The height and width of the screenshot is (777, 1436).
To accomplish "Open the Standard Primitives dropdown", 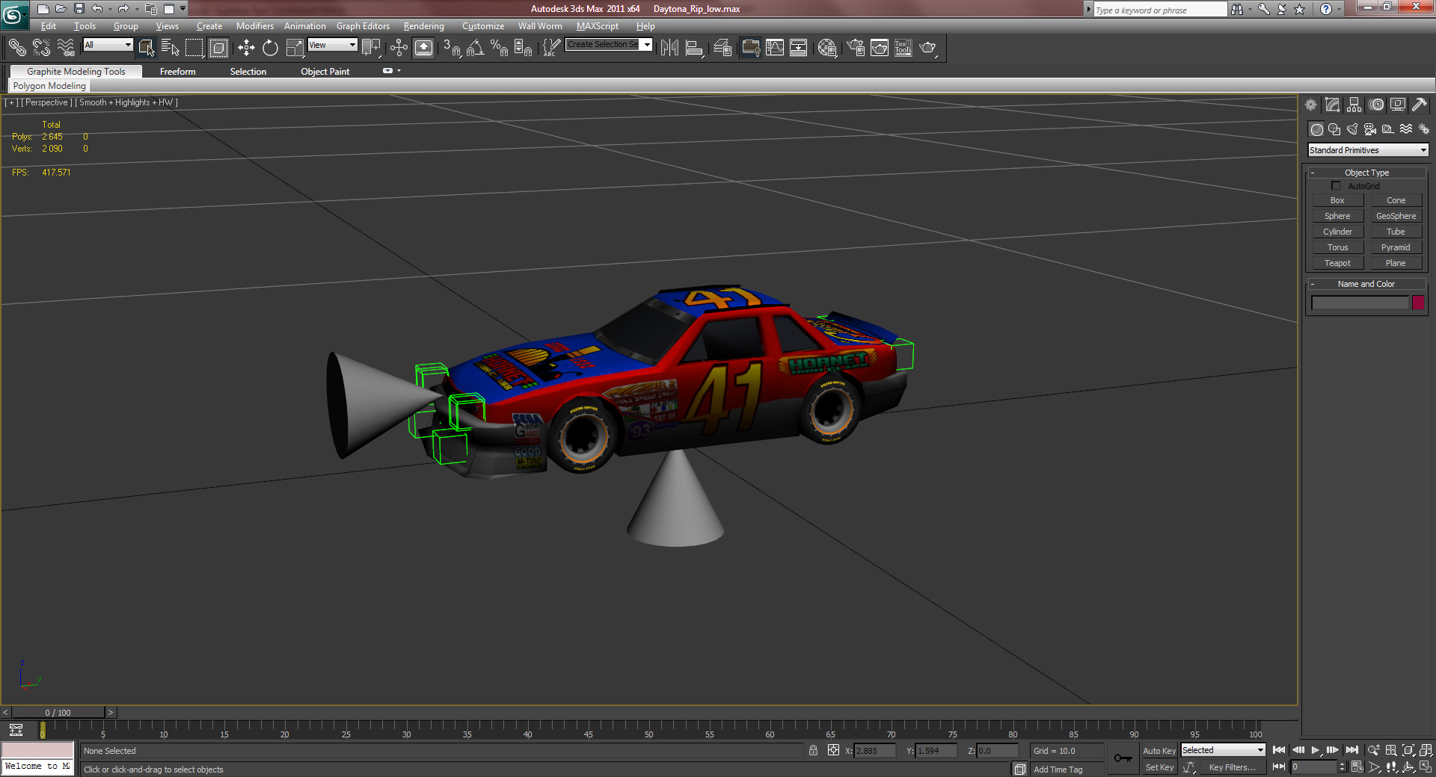I will coord(1368,150).
